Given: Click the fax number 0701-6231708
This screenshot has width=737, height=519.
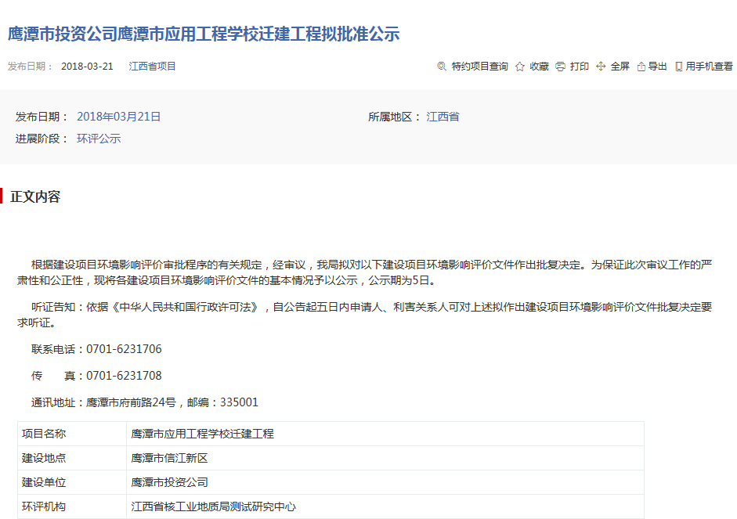Looking at the screenshot, I should 124,376.
